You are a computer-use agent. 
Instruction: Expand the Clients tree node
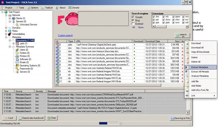click(10, 18)
